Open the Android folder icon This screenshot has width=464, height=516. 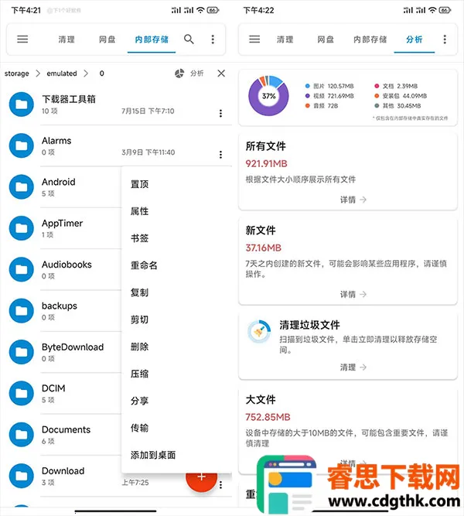[x=21, y=187]
